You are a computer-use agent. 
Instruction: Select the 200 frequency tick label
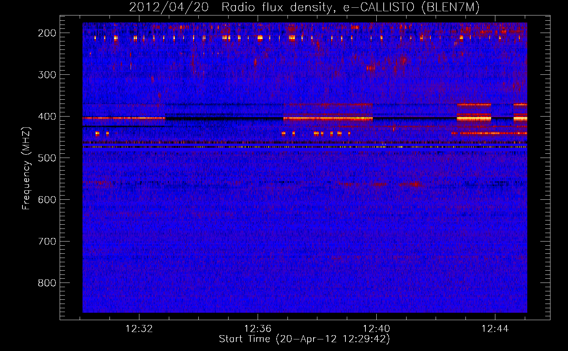coord(47,33)
